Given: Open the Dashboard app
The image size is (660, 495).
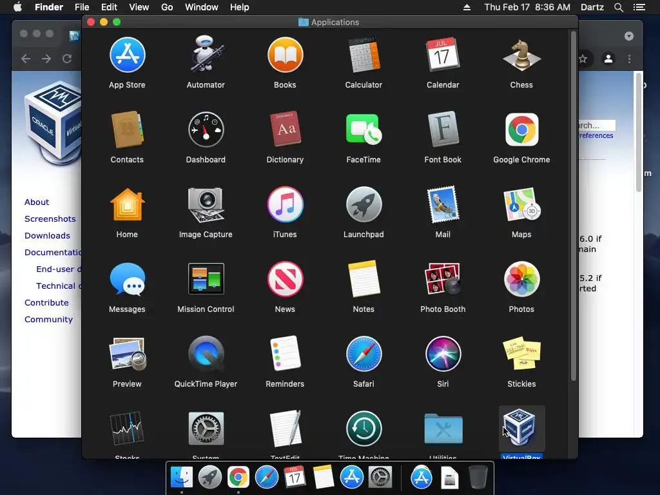Looking at the screenshot, I should point(206,130).
